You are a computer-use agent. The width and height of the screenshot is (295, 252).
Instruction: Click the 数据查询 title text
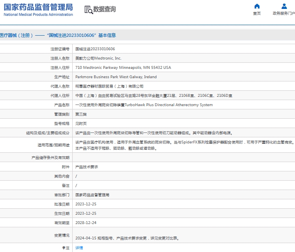pos(104,9)
